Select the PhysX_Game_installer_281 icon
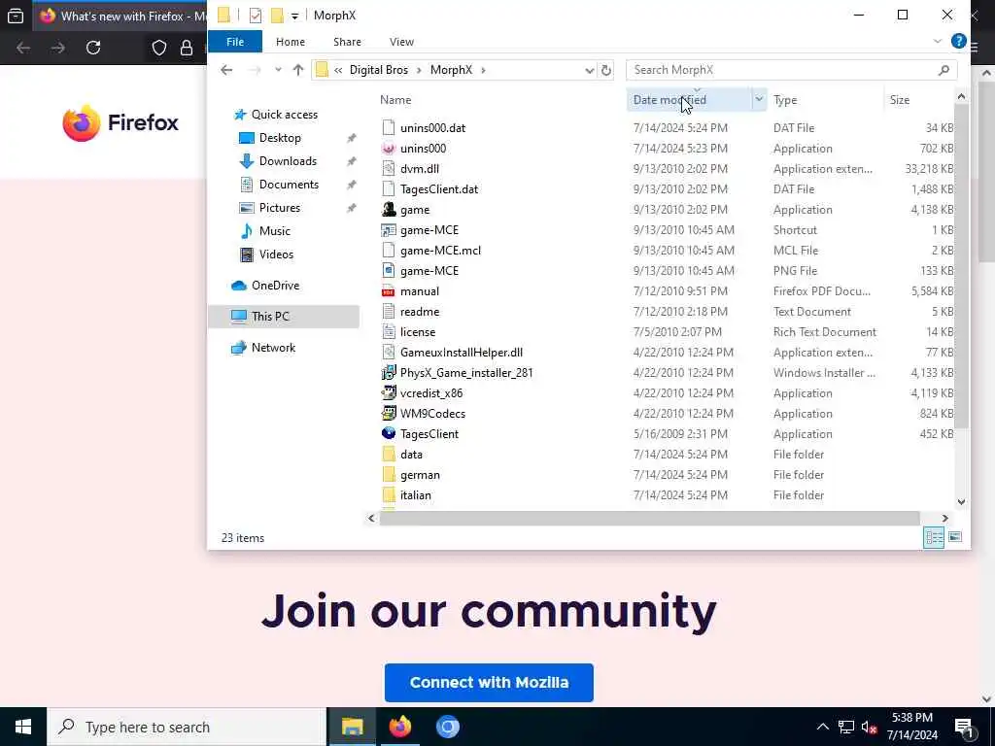 coord(389,373)
